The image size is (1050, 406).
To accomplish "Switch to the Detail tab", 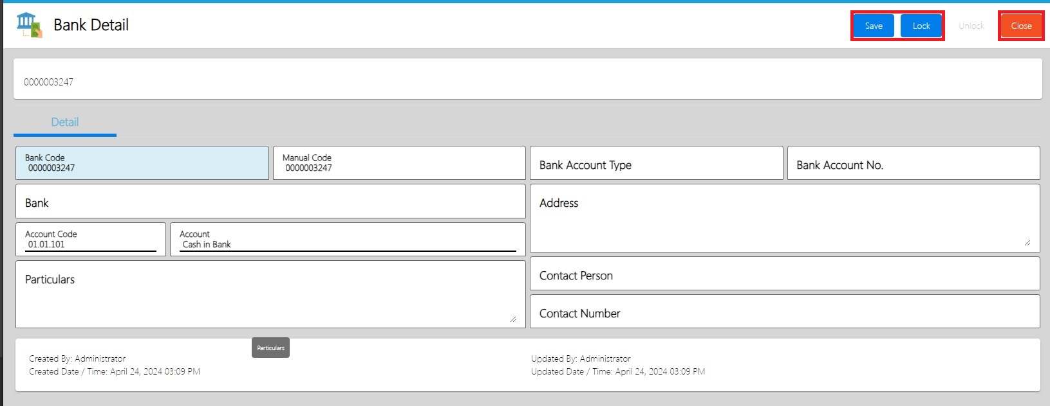I will tap(65, 122).
